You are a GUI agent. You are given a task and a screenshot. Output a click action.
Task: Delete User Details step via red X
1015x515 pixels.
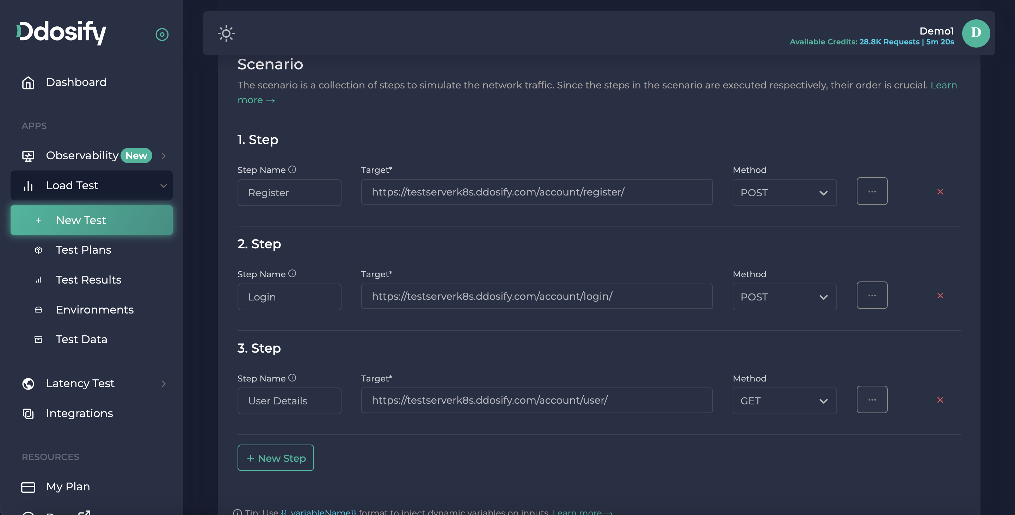940,400
